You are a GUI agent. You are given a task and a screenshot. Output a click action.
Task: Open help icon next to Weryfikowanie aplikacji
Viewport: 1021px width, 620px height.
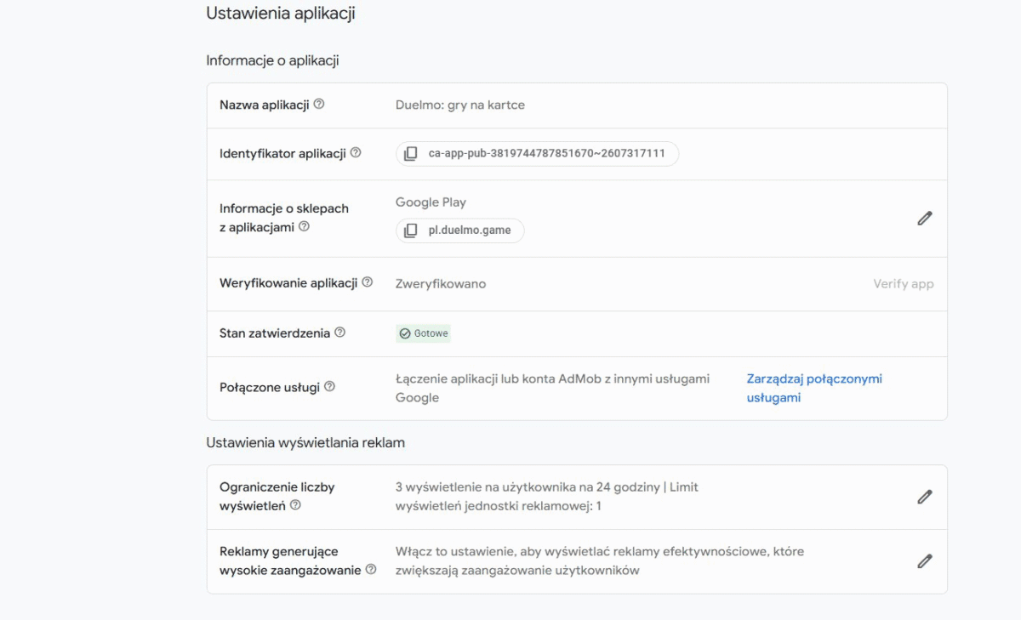pyautogui.click(x=368, y=282)
